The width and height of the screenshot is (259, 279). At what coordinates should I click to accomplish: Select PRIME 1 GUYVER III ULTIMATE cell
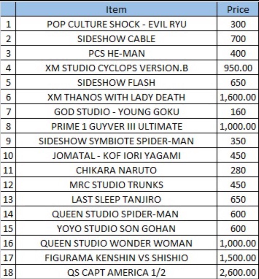click(x=116, y=126)
